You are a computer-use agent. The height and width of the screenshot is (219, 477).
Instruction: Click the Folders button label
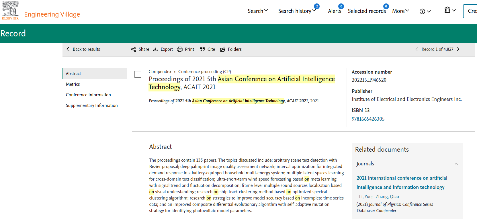coord(235,49)
